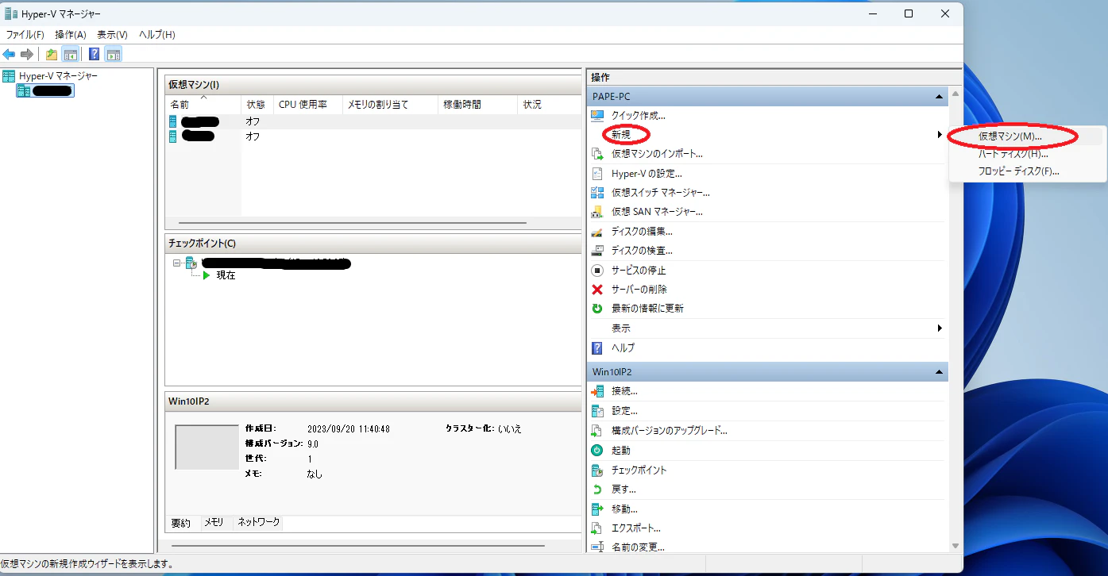Open the 接続 icon under Win10IP2
Image resolution: width=1108 pixels, height=576 pixels.
tap(596, 390)
